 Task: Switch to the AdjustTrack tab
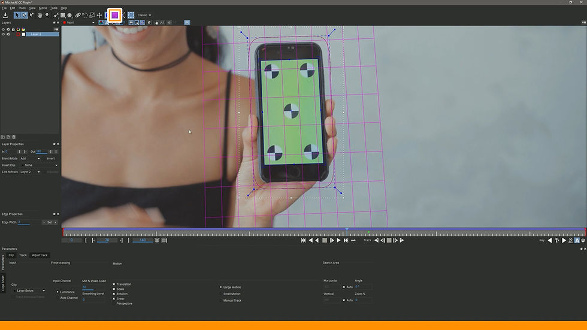(40, 255)
